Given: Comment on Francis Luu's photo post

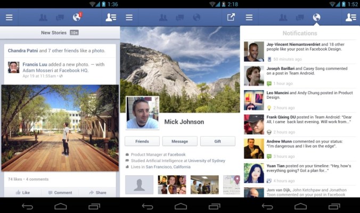Looking at the screenshot, I should click(x=60, y=192).
